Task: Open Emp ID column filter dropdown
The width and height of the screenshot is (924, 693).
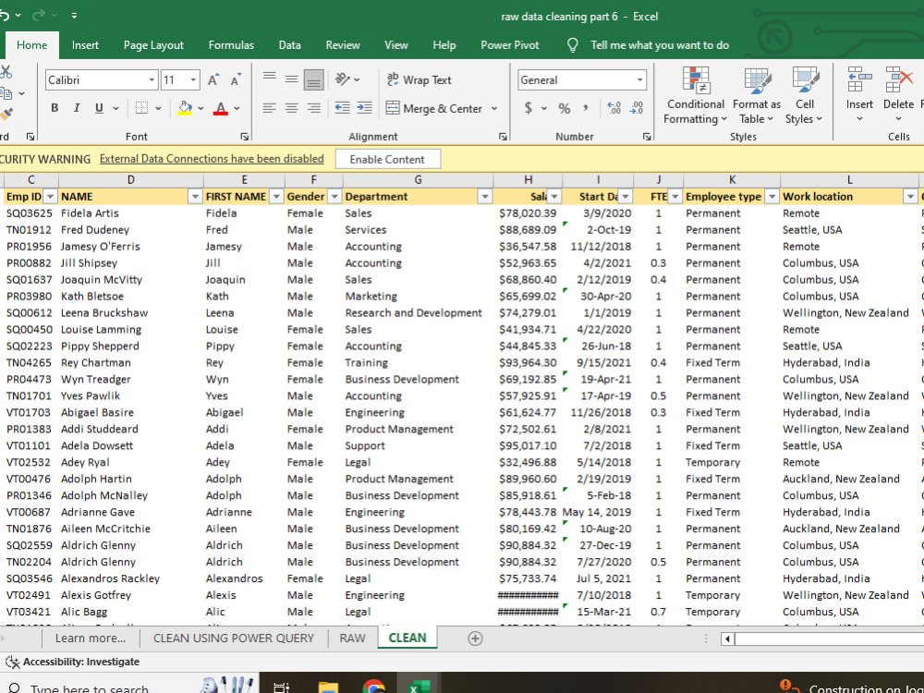Action: [x=51, y=197]
